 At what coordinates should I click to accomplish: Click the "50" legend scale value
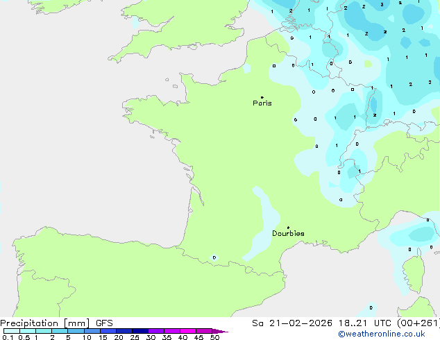click(214, 337)
